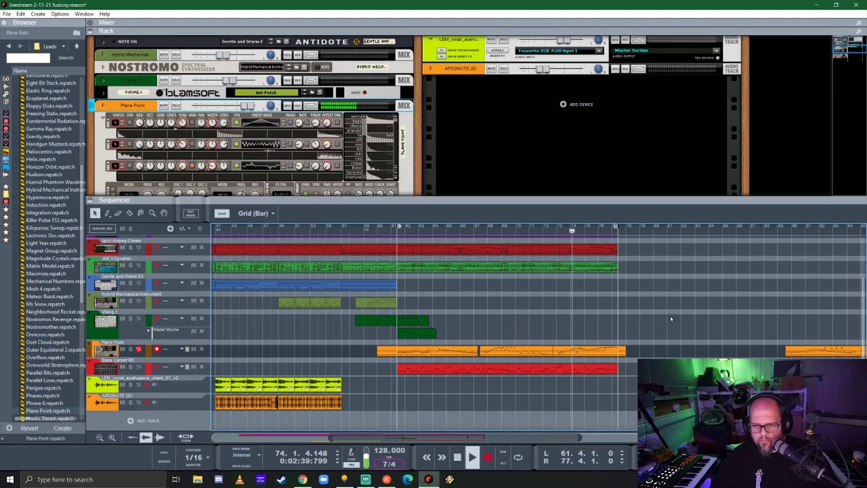Open the Edit menu
This screenshot has width=867, height=488.
(x=21, y=14)
